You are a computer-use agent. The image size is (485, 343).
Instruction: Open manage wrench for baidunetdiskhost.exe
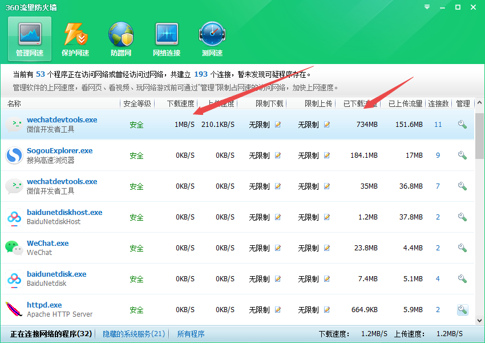tap(462, 217)
